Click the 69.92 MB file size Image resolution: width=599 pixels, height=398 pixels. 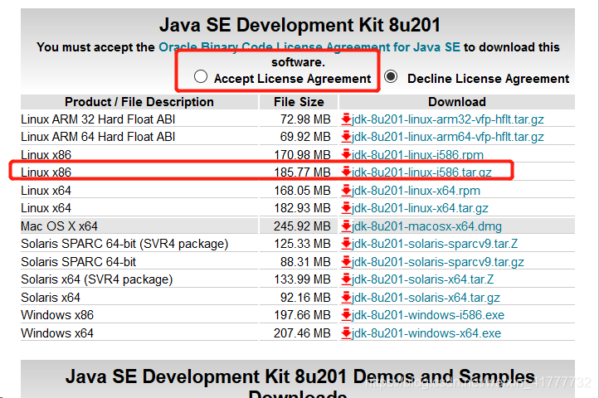305,137
